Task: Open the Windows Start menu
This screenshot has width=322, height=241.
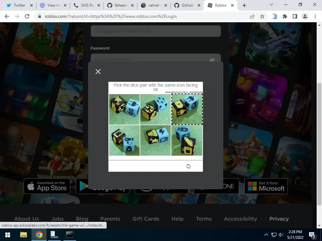Action: (8, 235)
